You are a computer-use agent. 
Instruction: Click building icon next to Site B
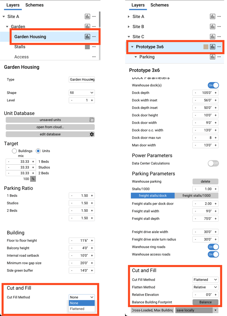(212, 27)
